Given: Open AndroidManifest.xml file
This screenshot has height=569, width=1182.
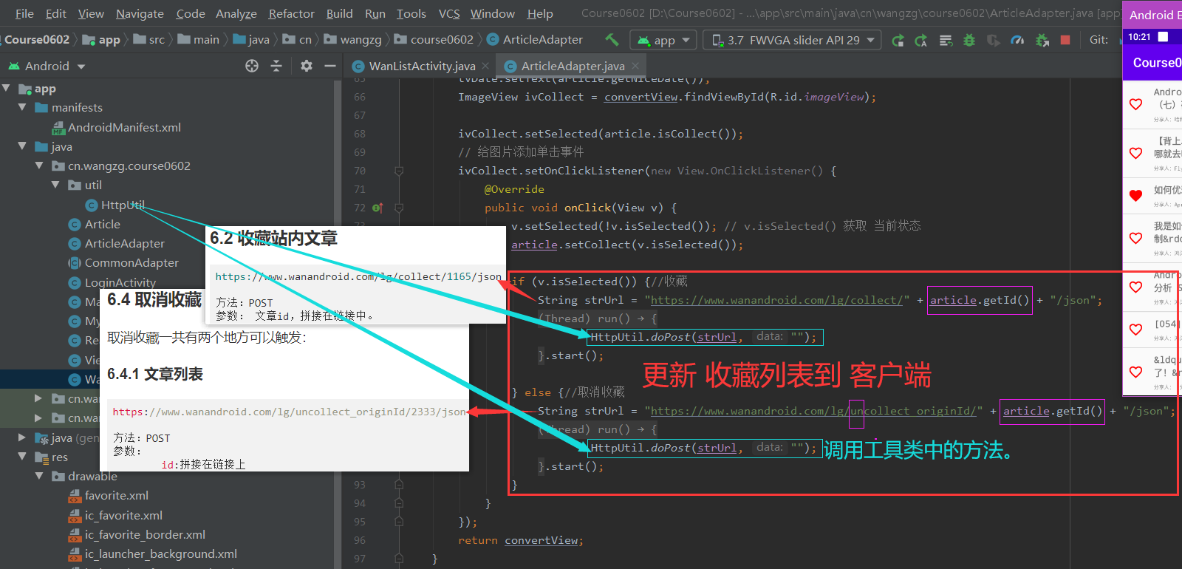Looking at the screenshot, I should pos(124,127).
